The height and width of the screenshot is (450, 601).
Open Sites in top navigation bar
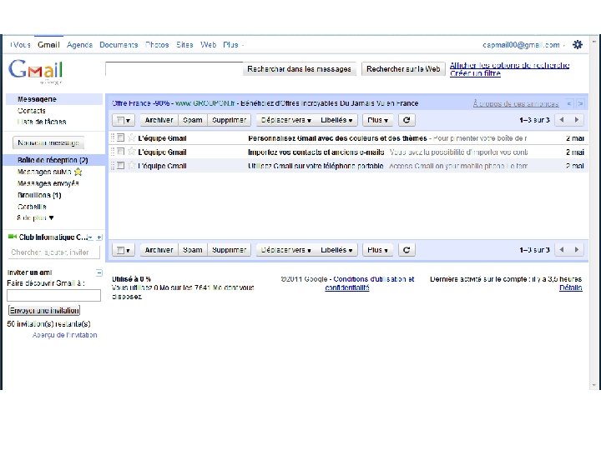click(x=184, y=45)
